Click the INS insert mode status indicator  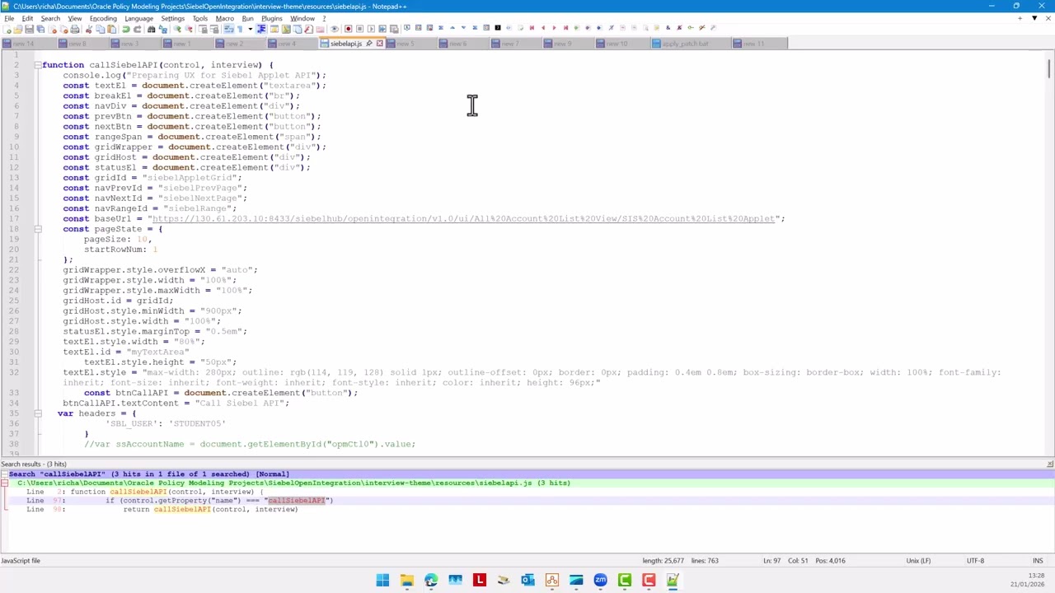click(x=1038, y=561)
